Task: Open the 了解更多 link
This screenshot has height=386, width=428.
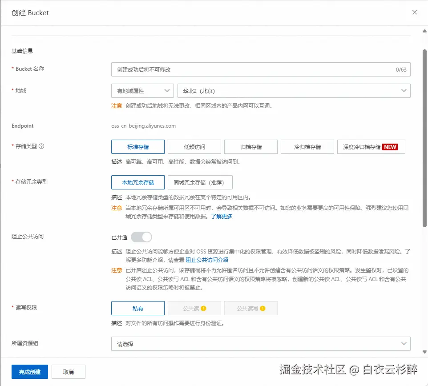Action: (222, 216)
